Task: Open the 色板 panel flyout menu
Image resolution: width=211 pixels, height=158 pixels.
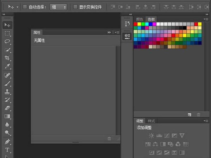Action: tap(206, 19)
